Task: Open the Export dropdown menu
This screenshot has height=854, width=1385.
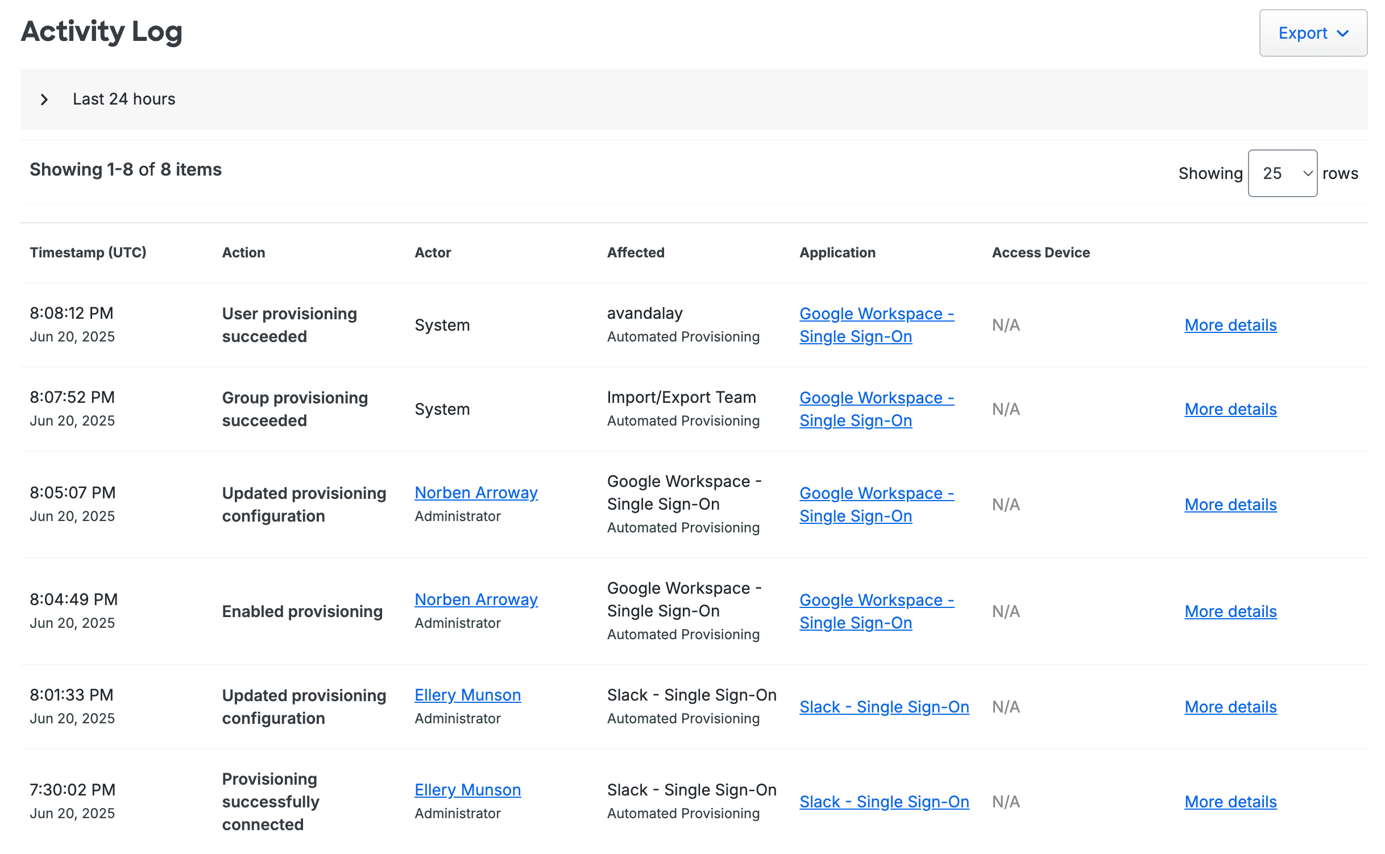Action: click(1312, 33)
